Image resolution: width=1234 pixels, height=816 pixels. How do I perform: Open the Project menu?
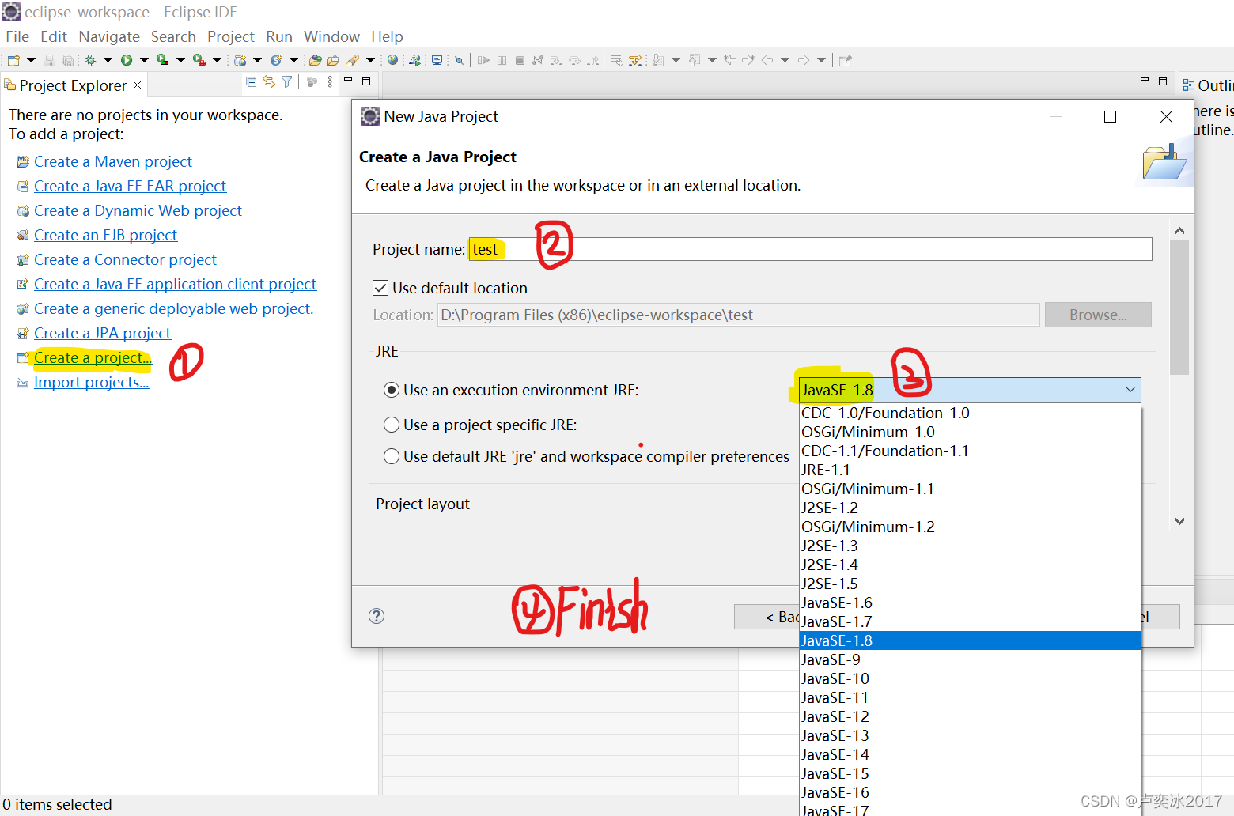tap(231, 36)
